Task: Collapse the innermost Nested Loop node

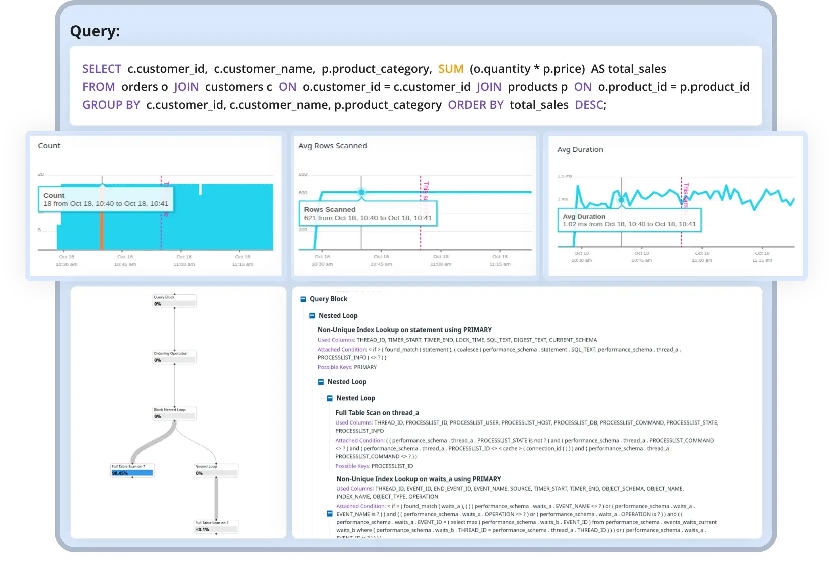Action: point(330,398)
